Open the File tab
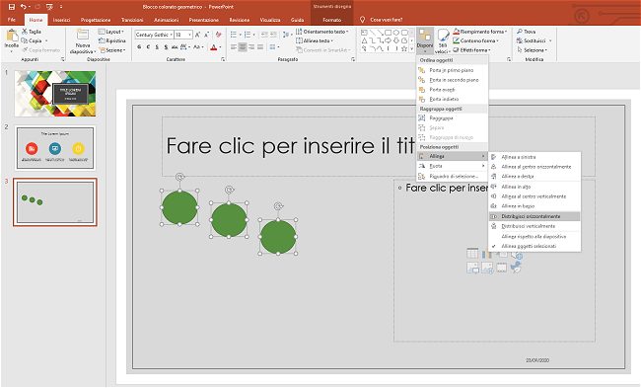Image resolution: width=641 pixels, height=388 pixels. coord(12,20)
